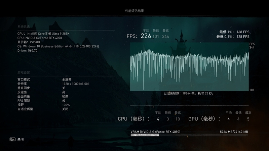
Task: Click the 100% field of view value
Action: click(x=66, y=105)
